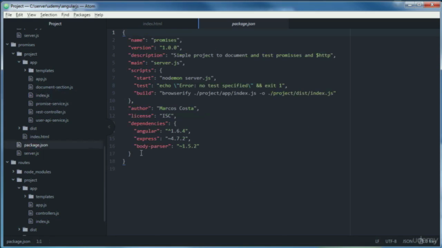Image resolution: width=442 pixels, height=248 pixels.
Task: Click the document-section.js file icon
Action: (x=30, y=87)
